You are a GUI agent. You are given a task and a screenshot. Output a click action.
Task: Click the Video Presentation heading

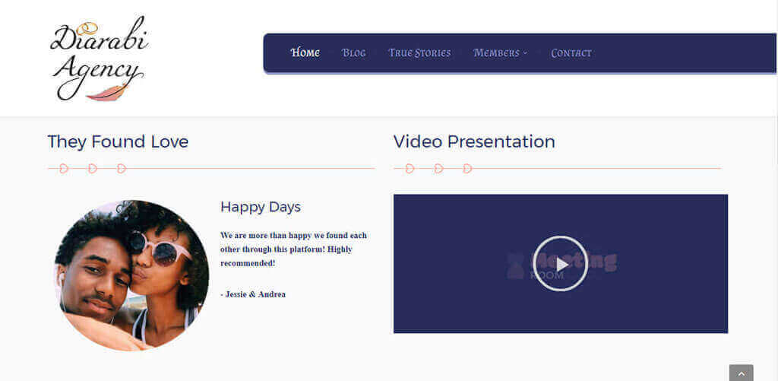474,141
